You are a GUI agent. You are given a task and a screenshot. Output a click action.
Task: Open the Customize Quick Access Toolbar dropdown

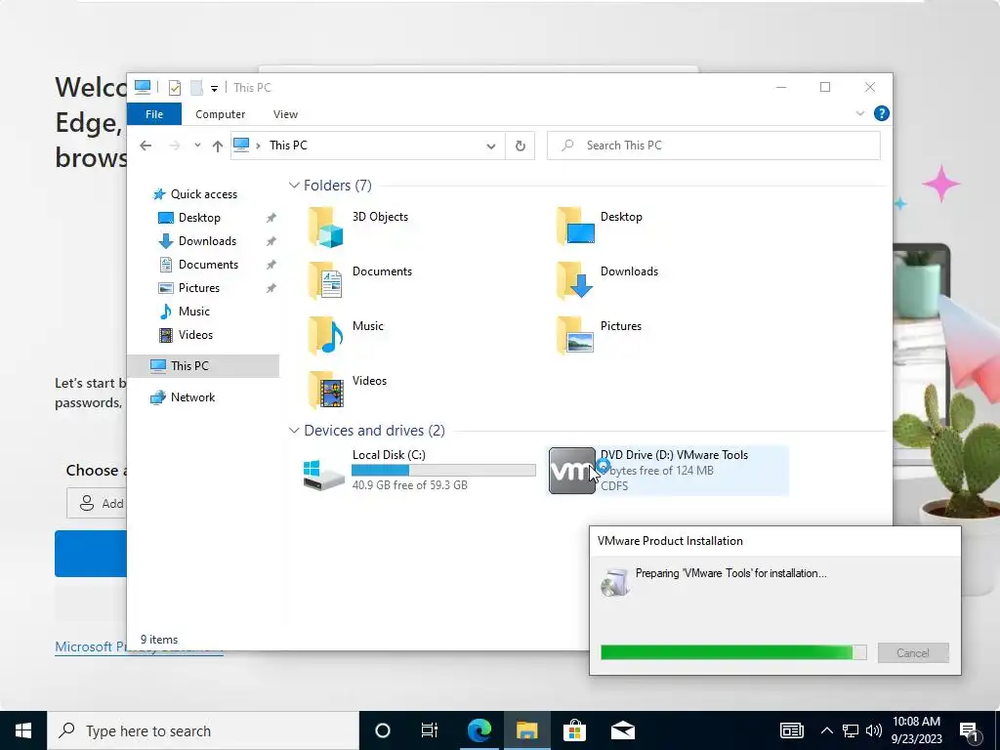214,89
